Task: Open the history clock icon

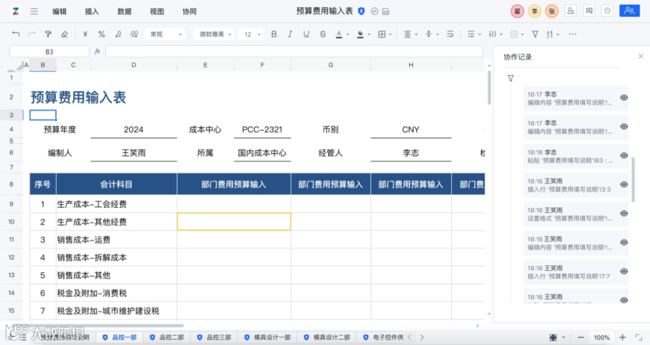Action: click(x=607, y=11)
